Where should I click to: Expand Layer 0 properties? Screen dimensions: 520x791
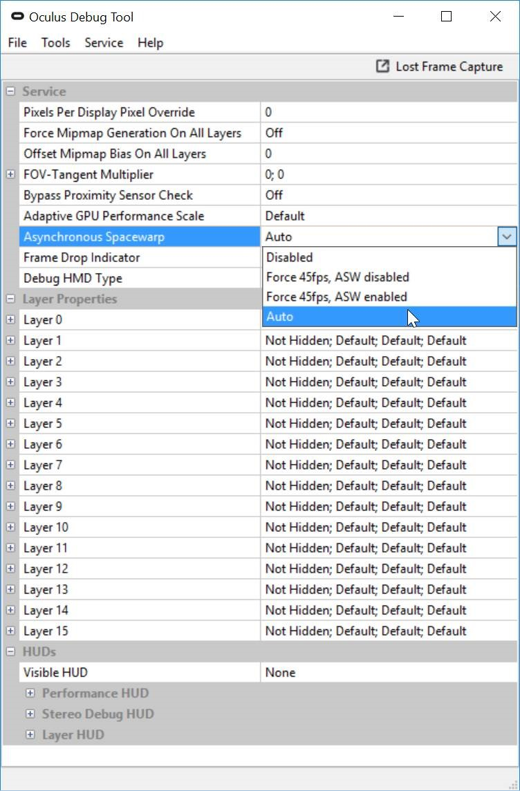(10, 320)
